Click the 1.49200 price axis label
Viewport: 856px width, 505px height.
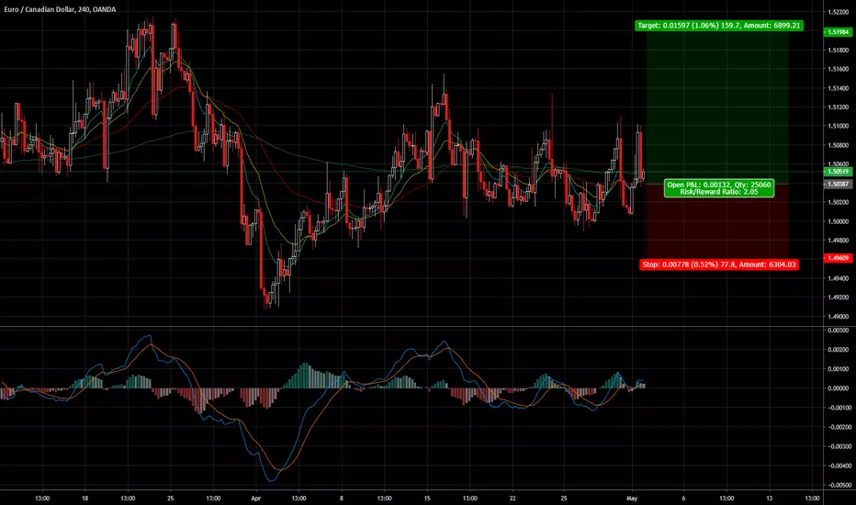pos(838,297)
